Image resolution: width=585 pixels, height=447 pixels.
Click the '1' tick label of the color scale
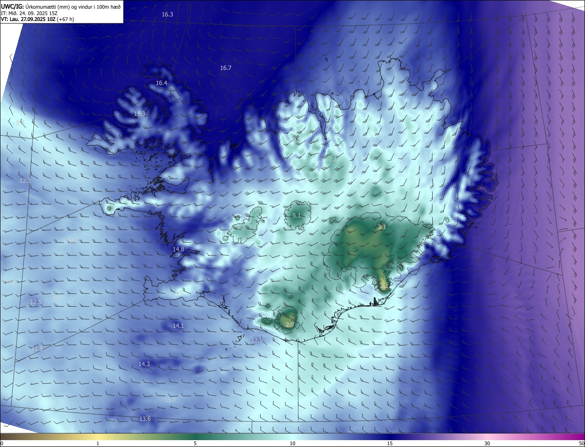[98, 443]
